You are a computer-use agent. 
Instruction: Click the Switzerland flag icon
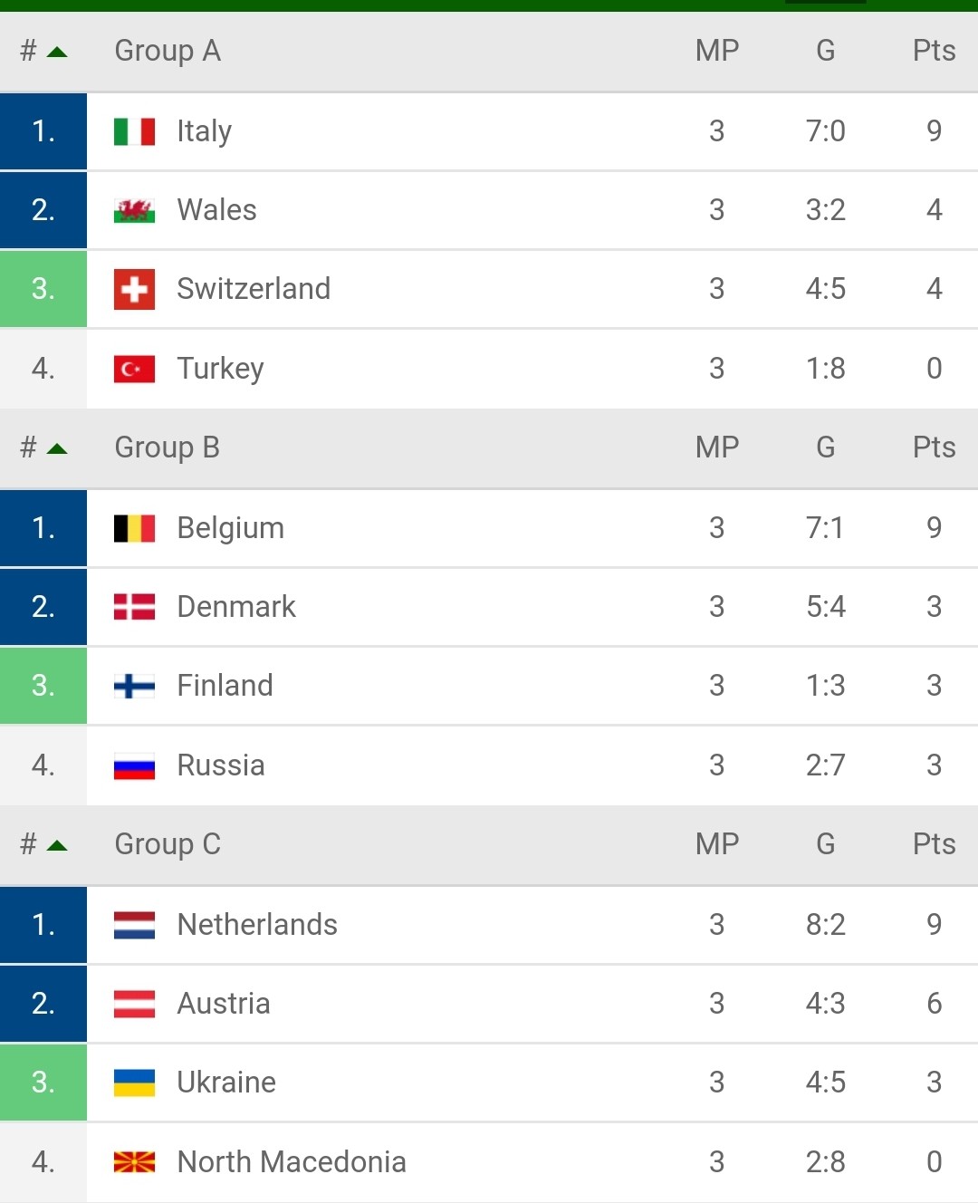tap(134, 289)
